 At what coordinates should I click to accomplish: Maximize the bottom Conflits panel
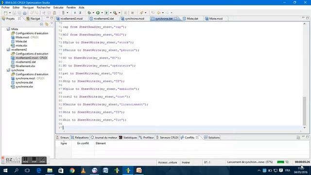click(x=307, y=137)
